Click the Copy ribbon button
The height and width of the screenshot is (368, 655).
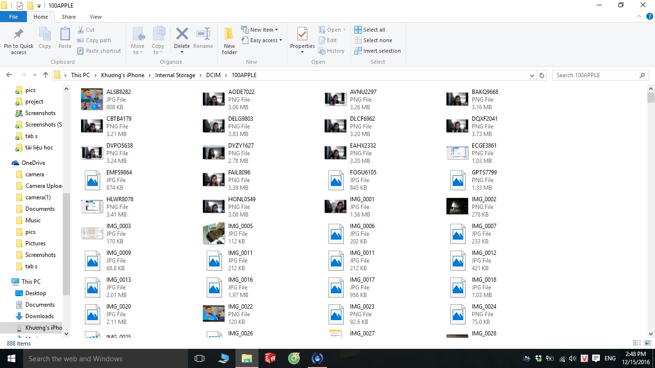click(x=45, y=38)
